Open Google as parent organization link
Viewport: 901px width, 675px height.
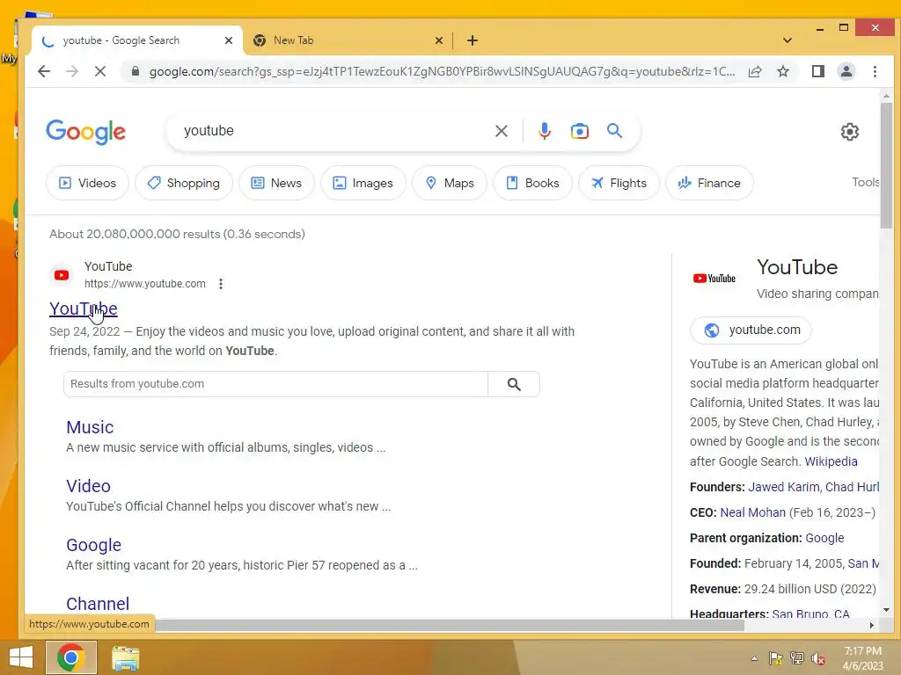(x=824, y=538)
